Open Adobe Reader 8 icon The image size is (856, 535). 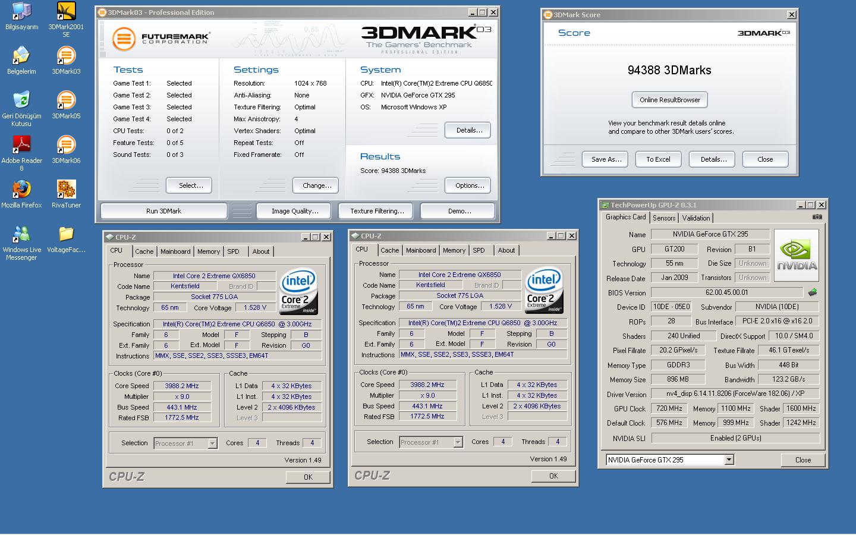click(x=21, y=153)
